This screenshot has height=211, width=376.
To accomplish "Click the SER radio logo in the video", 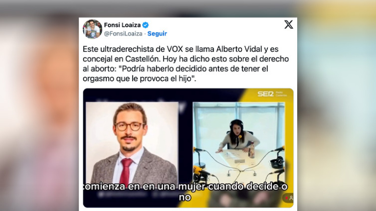I will click(x=265, y=94).
